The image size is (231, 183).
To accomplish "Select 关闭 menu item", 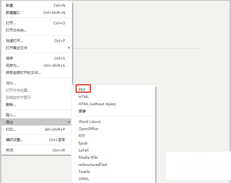I will pos(36,150).
